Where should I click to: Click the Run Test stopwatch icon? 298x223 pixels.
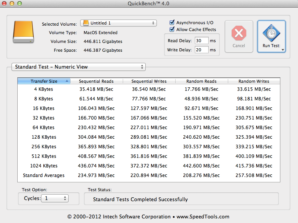click(x=271, y=33)
